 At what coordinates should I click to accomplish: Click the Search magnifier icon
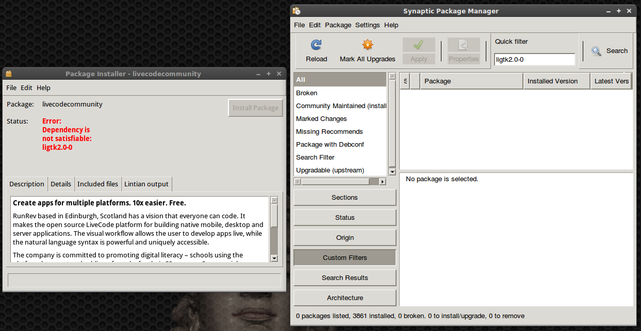[x=596, y=51]
